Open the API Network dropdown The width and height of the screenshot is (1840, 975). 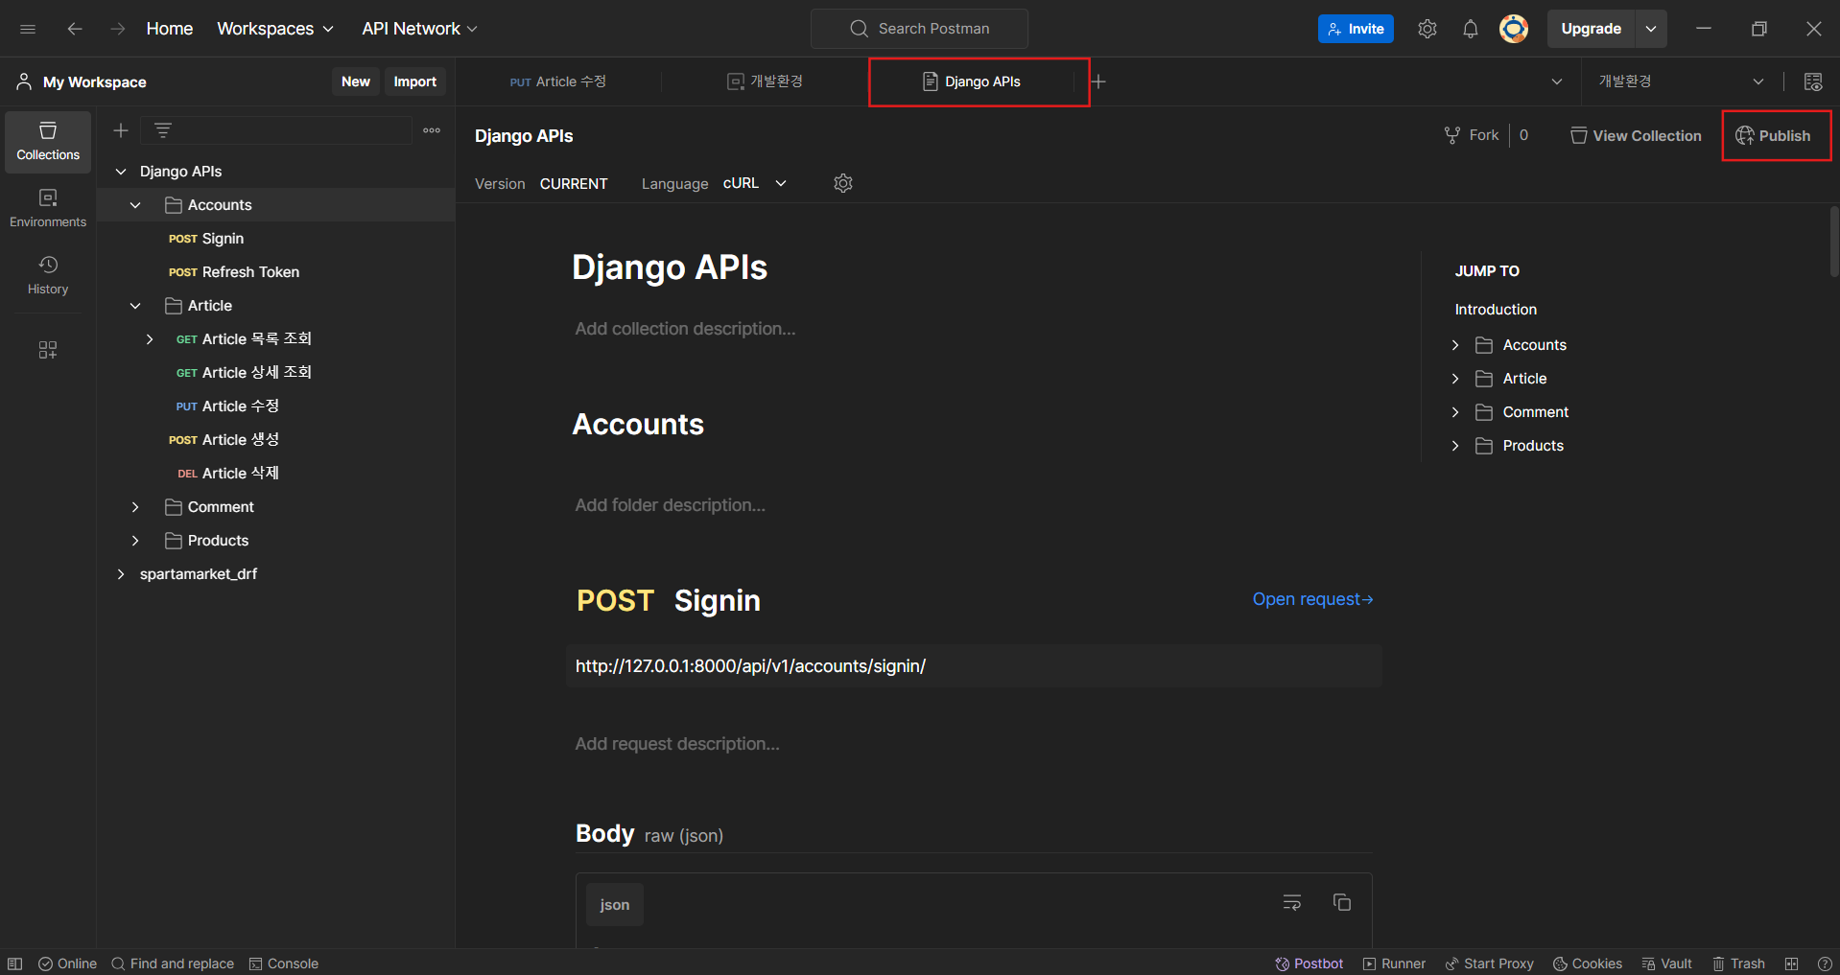(x=419, y=29)
